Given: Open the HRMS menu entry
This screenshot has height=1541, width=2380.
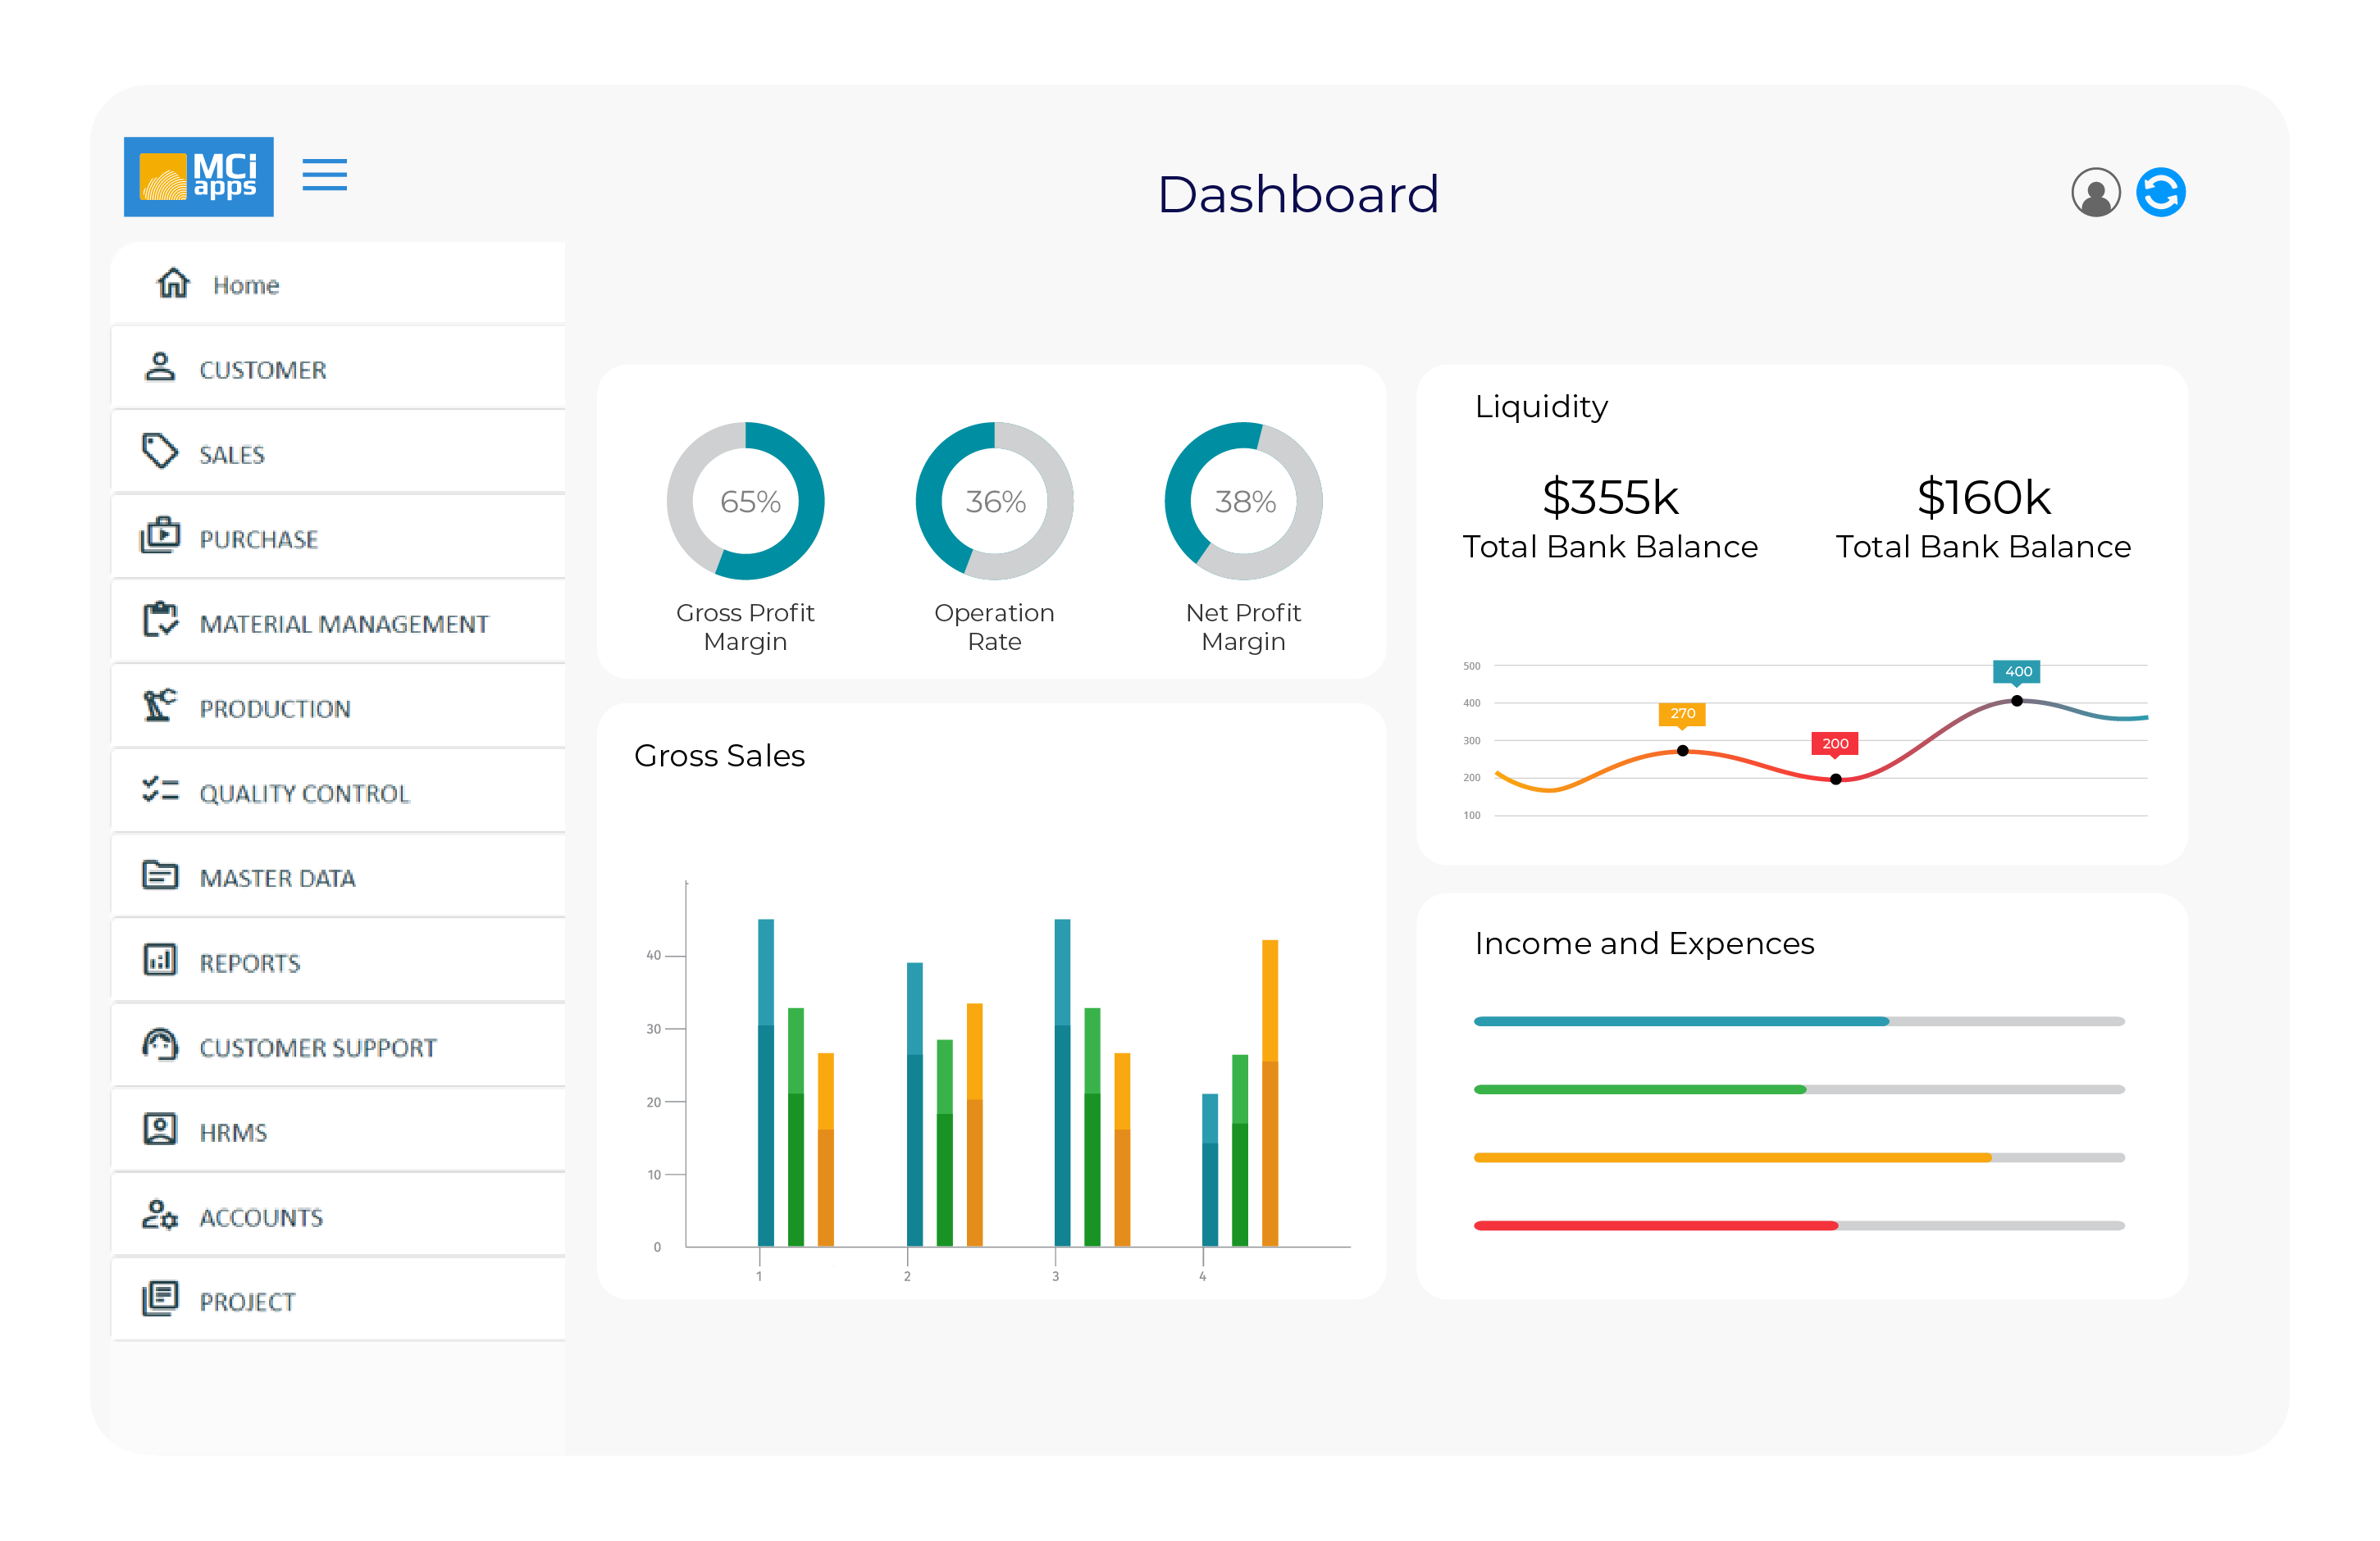Looking at the screenshot, I should coord(233,1132).
